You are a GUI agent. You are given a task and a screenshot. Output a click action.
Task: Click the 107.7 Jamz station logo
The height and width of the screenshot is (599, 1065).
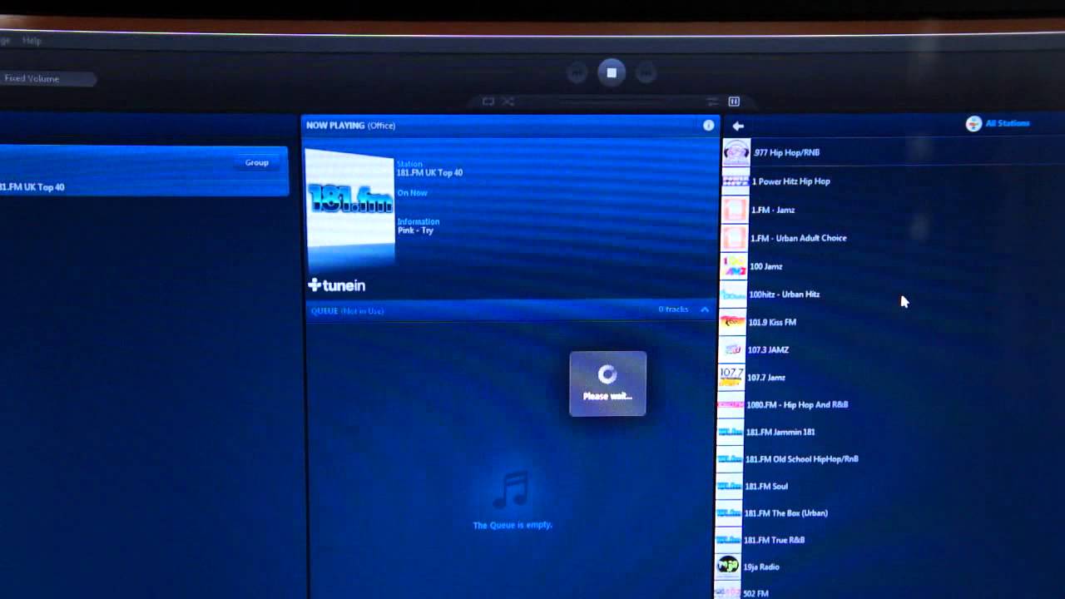tap(731, 377)
